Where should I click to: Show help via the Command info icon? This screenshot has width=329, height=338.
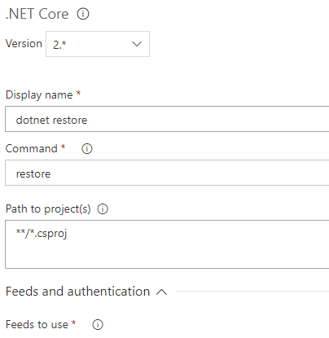[87, 149]
